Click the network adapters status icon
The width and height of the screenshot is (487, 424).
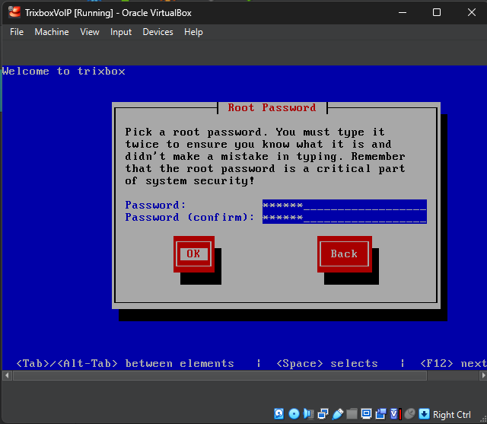323,414
